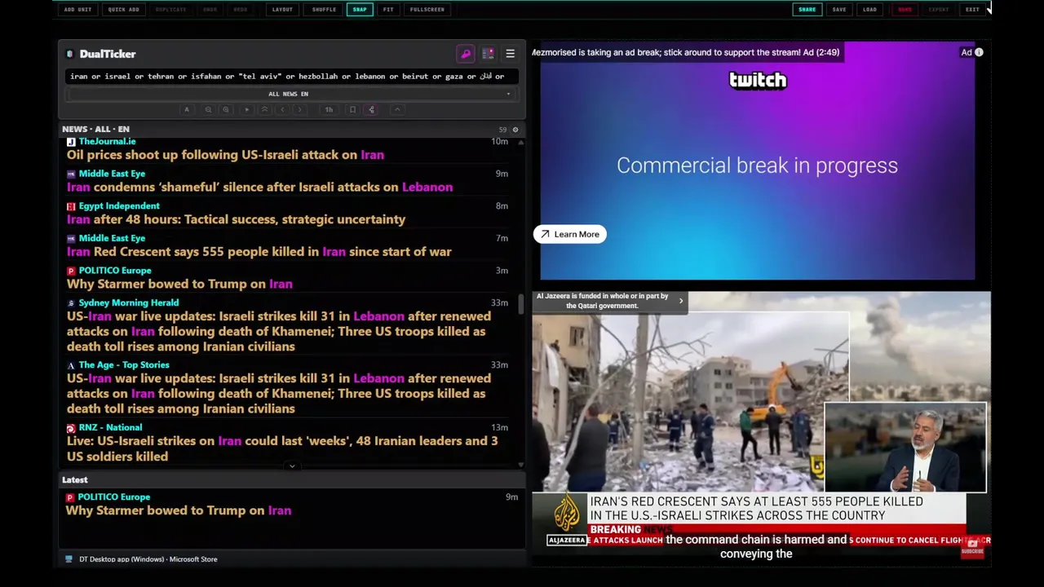Click the LOAD button at top right
The height and width of the screenshot is (587, 1044).
pyautogui.click(x=870, y=10)
